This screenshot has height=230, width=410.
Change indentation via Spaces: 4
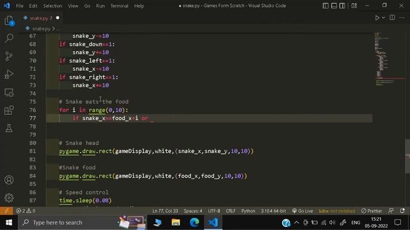pos(193,211)
